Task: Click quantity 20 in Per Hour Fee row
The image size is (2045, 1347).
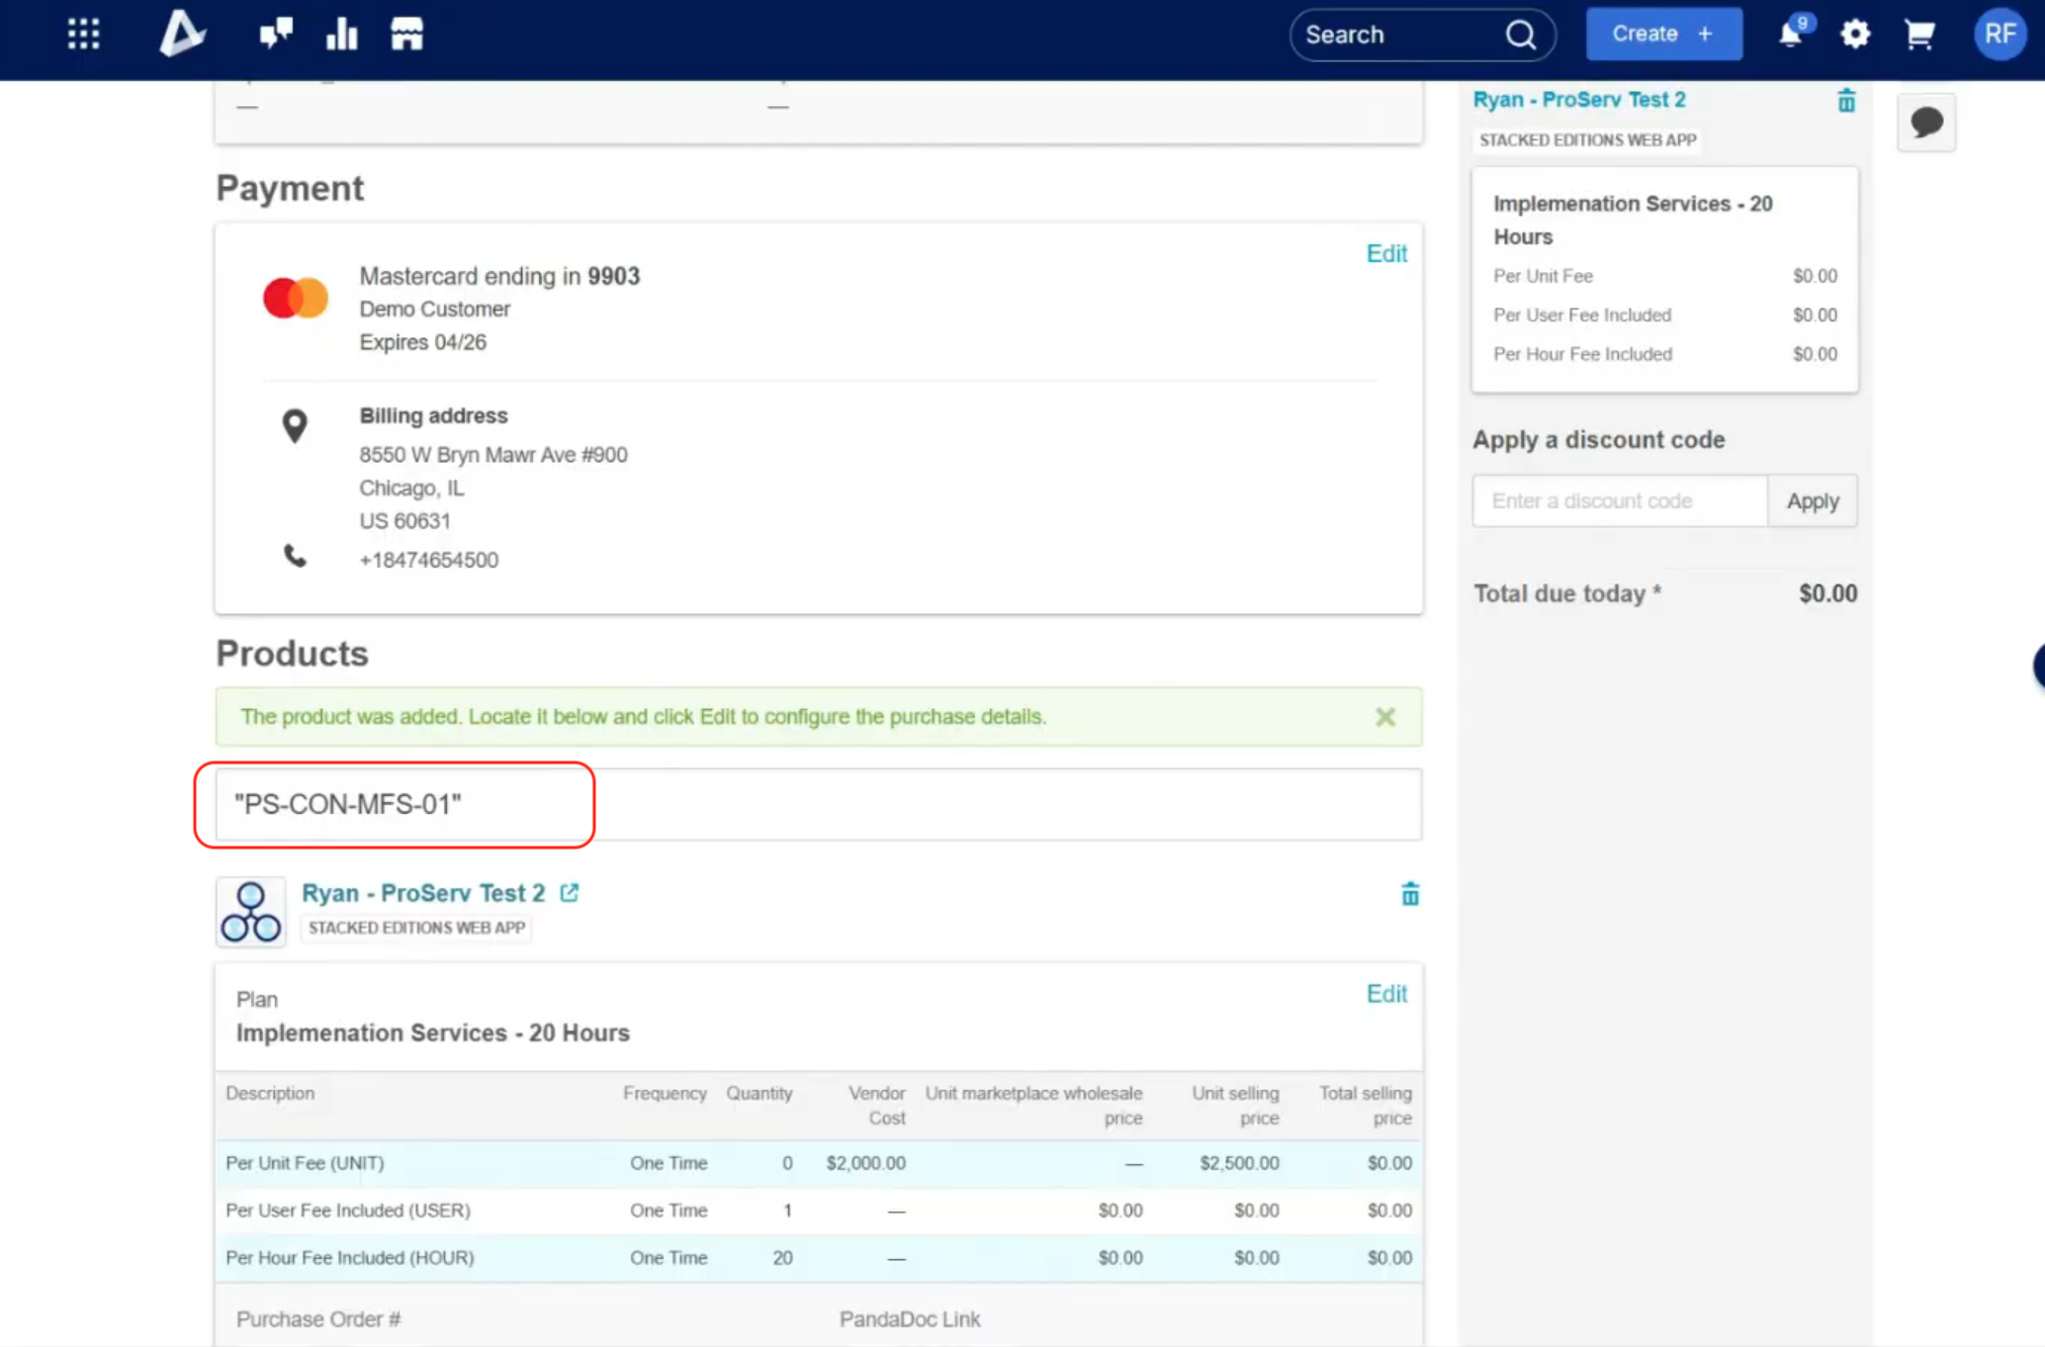Action: point(782,1258)
